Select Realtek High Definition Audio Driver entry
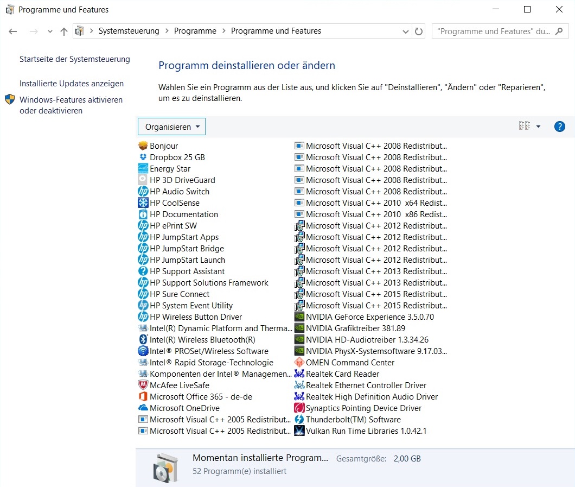 (366, 396)
